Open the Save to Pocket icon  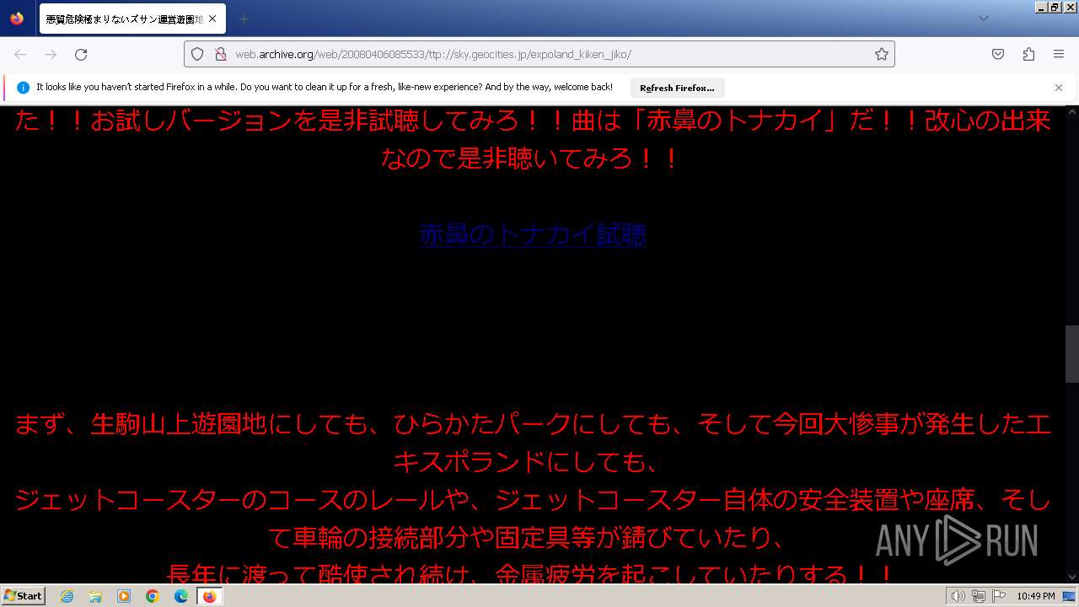pyautogui.click(x=998, y=54)
